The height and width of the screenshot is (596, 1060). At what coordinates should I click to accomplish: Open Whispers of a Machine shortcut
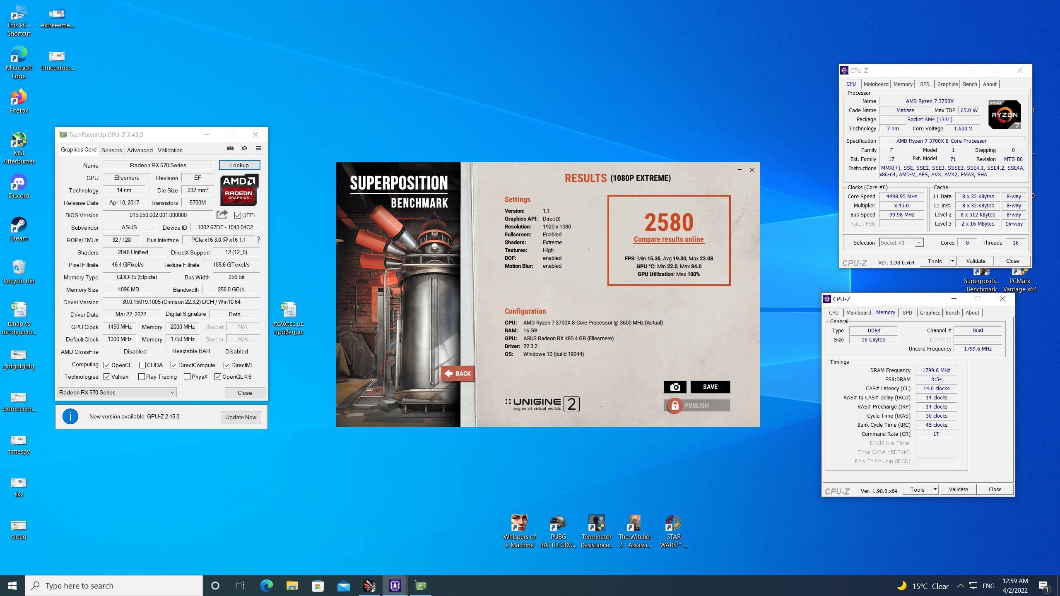pyautogui.click(x=520, y=532)
